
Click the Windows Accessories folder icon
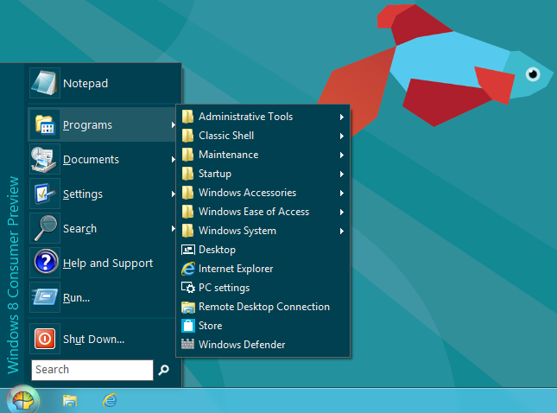187,193
